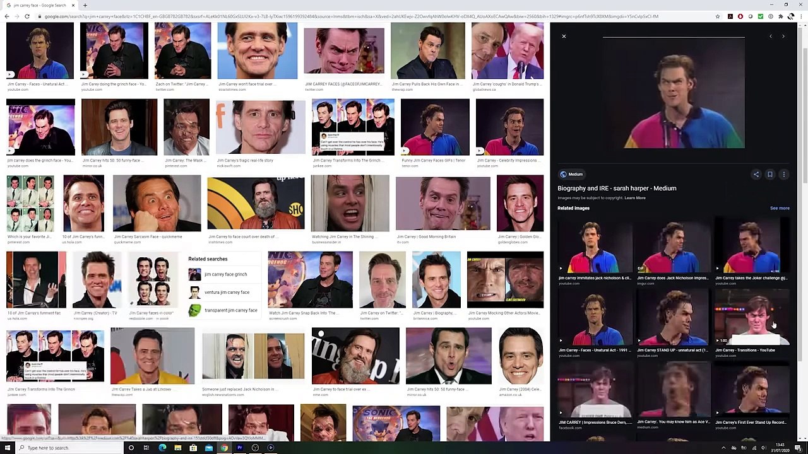Go to previous image in preview panel
808x454 pixels.
tap(771, 37)
